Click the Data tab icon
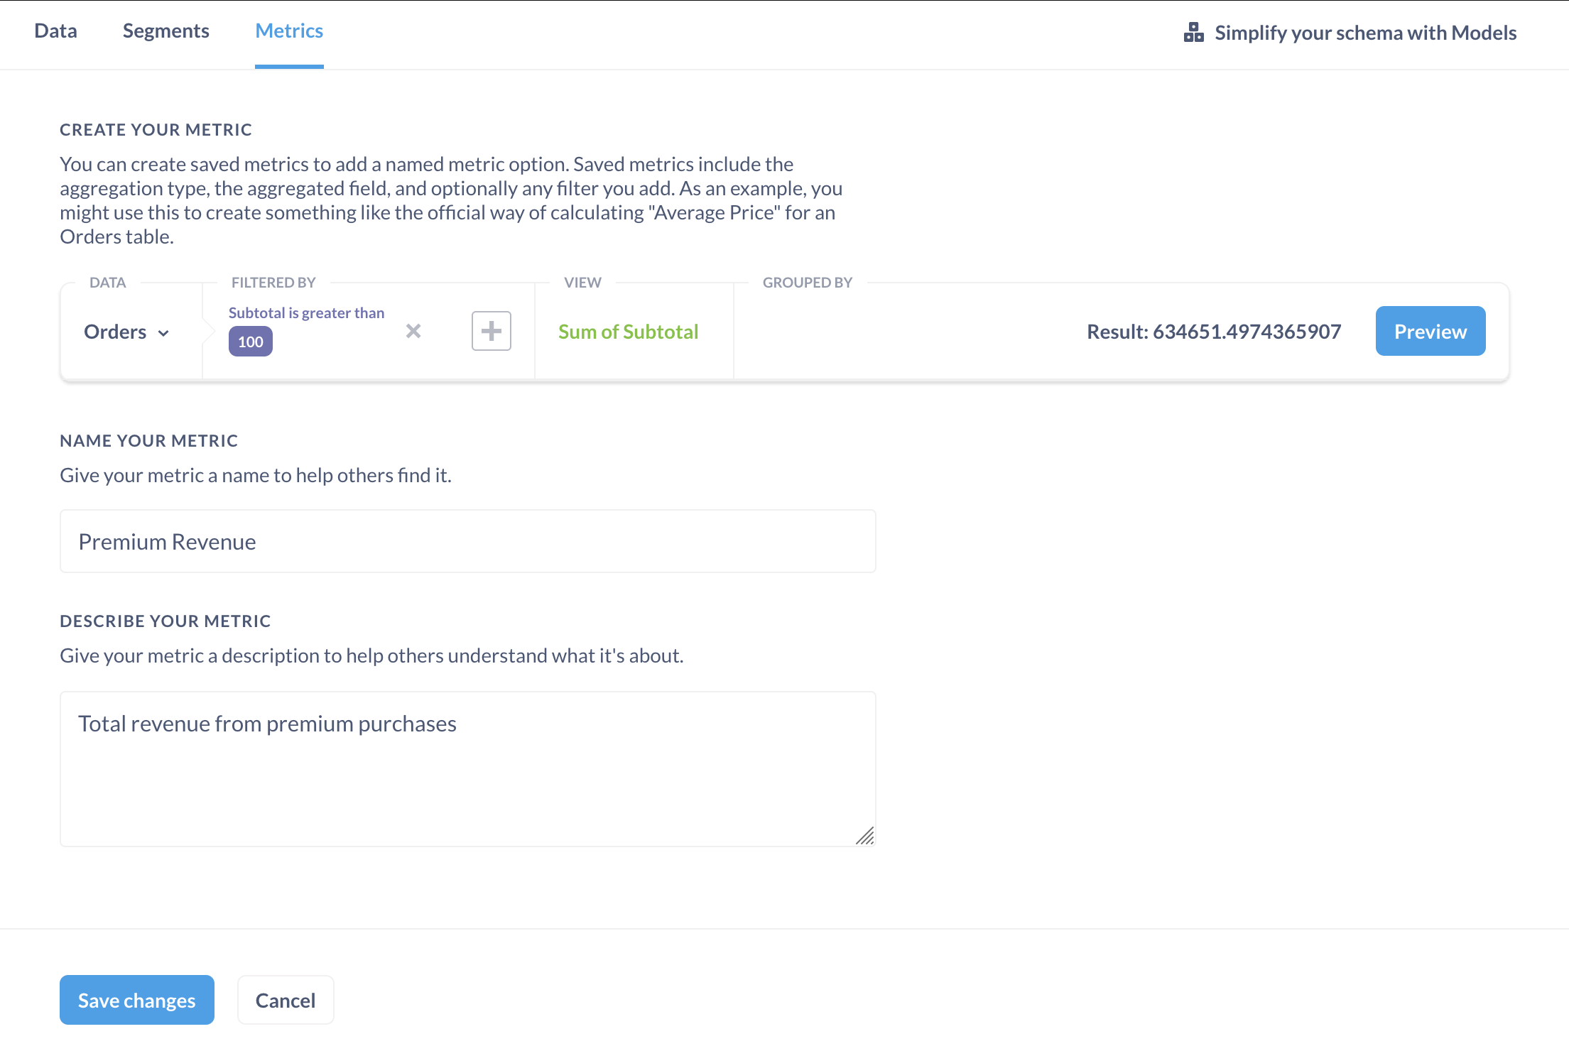 coord(56,31)
